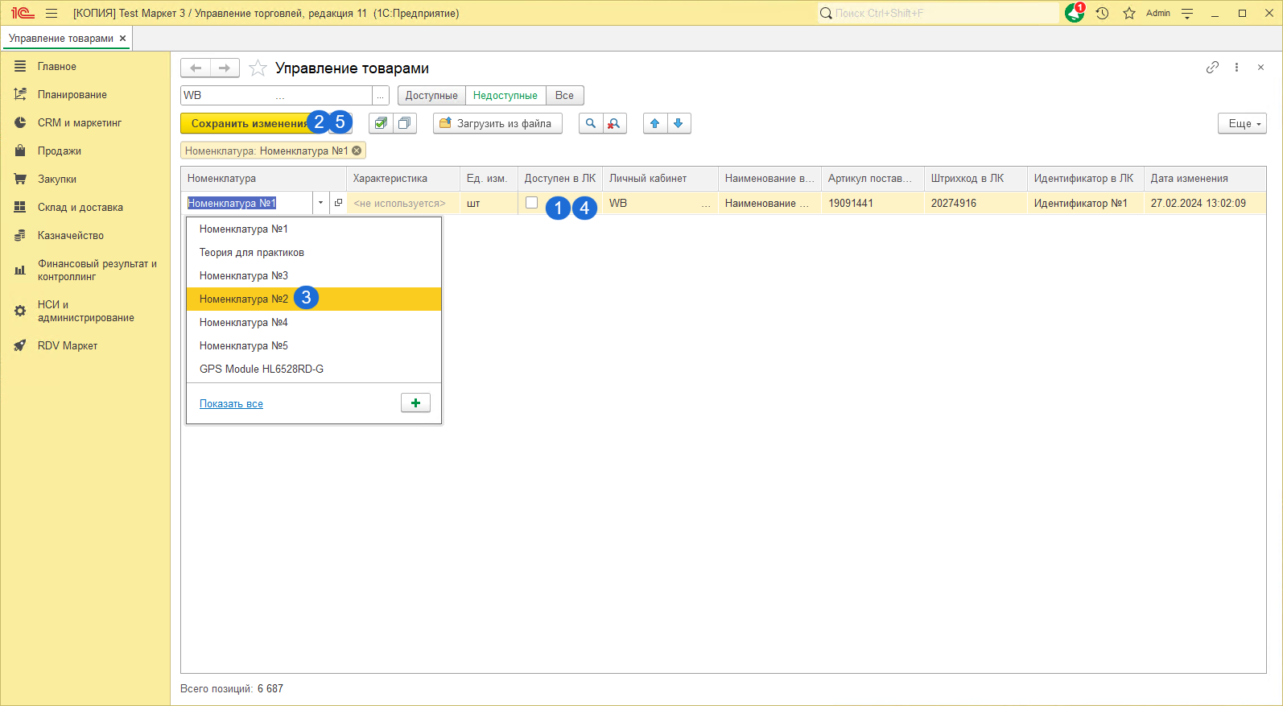
Task: Switch filter to Все
Action: (x=564, y=95)
